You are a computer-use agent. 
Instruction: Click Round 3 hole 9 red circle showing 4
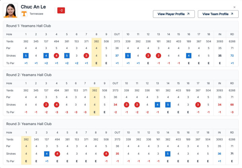pos(106,154)
